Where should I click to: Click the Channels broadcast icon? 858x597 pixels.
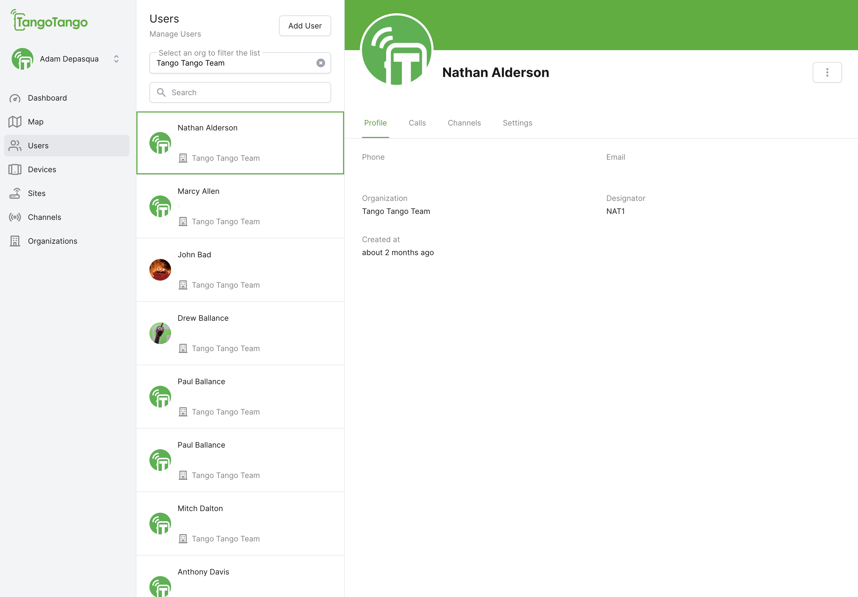(15, 217)
